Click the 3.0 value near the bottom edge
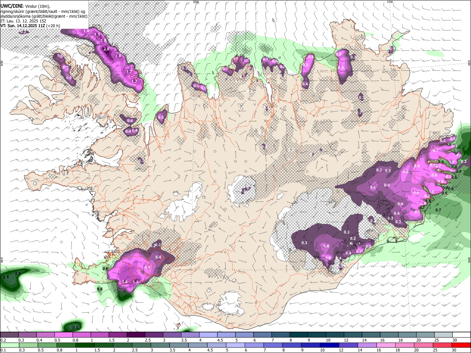This screenshot has width=471, height=353. tap(75, 327)
